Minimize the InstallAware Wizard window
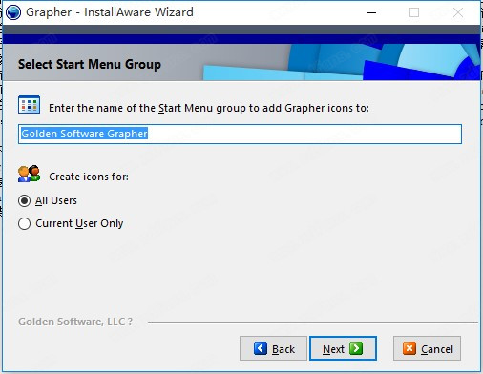Image resolution: width=483 pixels, height=374 pixels. 371,12
